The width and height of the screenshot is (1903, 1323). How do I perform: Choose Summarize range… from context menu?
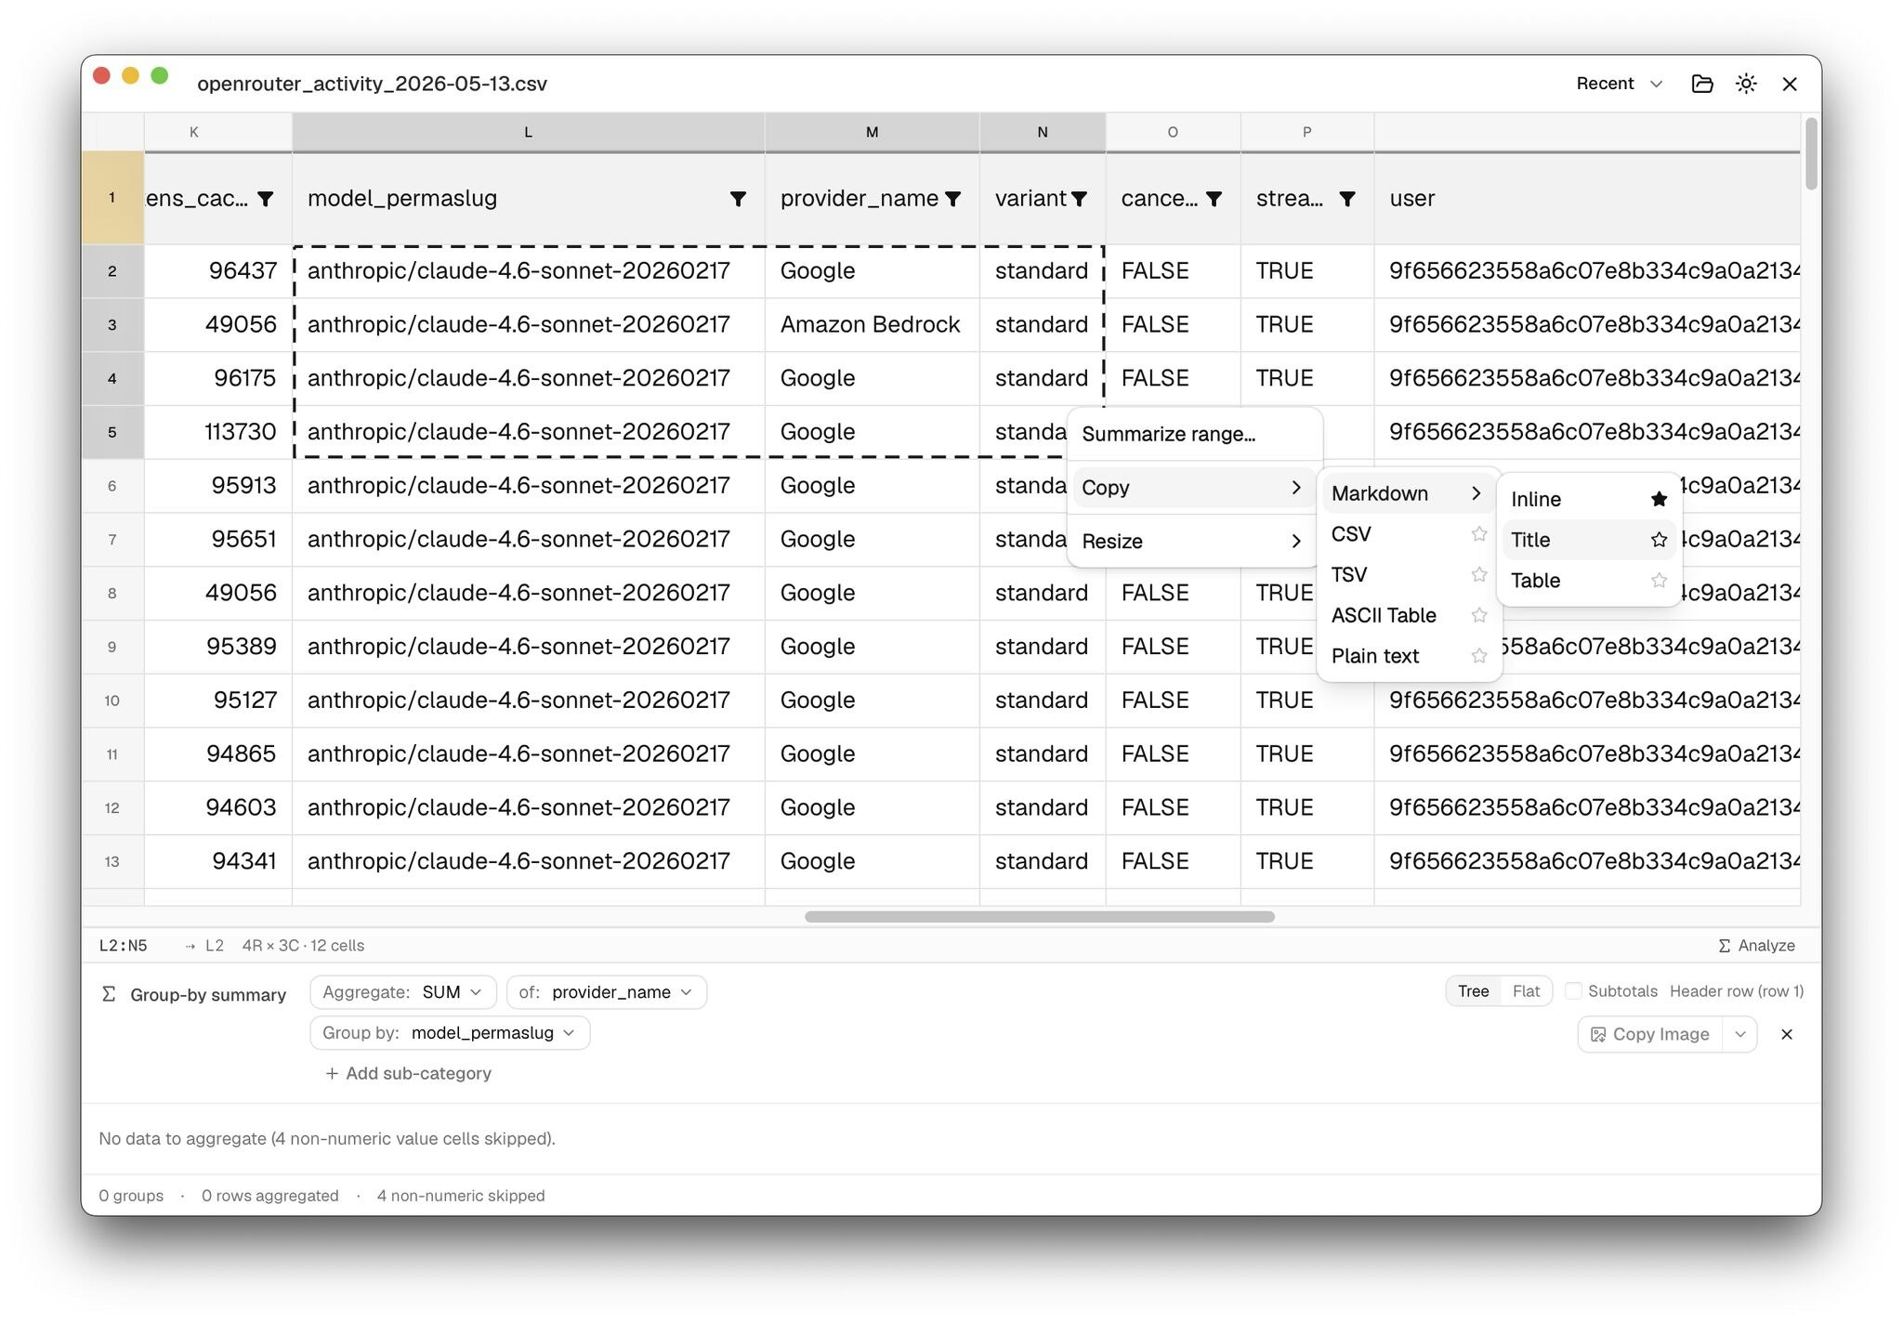[1193, 434]
